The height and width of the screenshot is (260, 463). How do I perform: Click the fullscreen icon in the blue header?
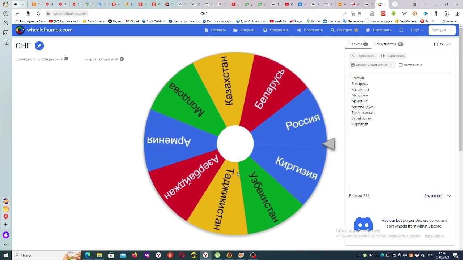401,30
